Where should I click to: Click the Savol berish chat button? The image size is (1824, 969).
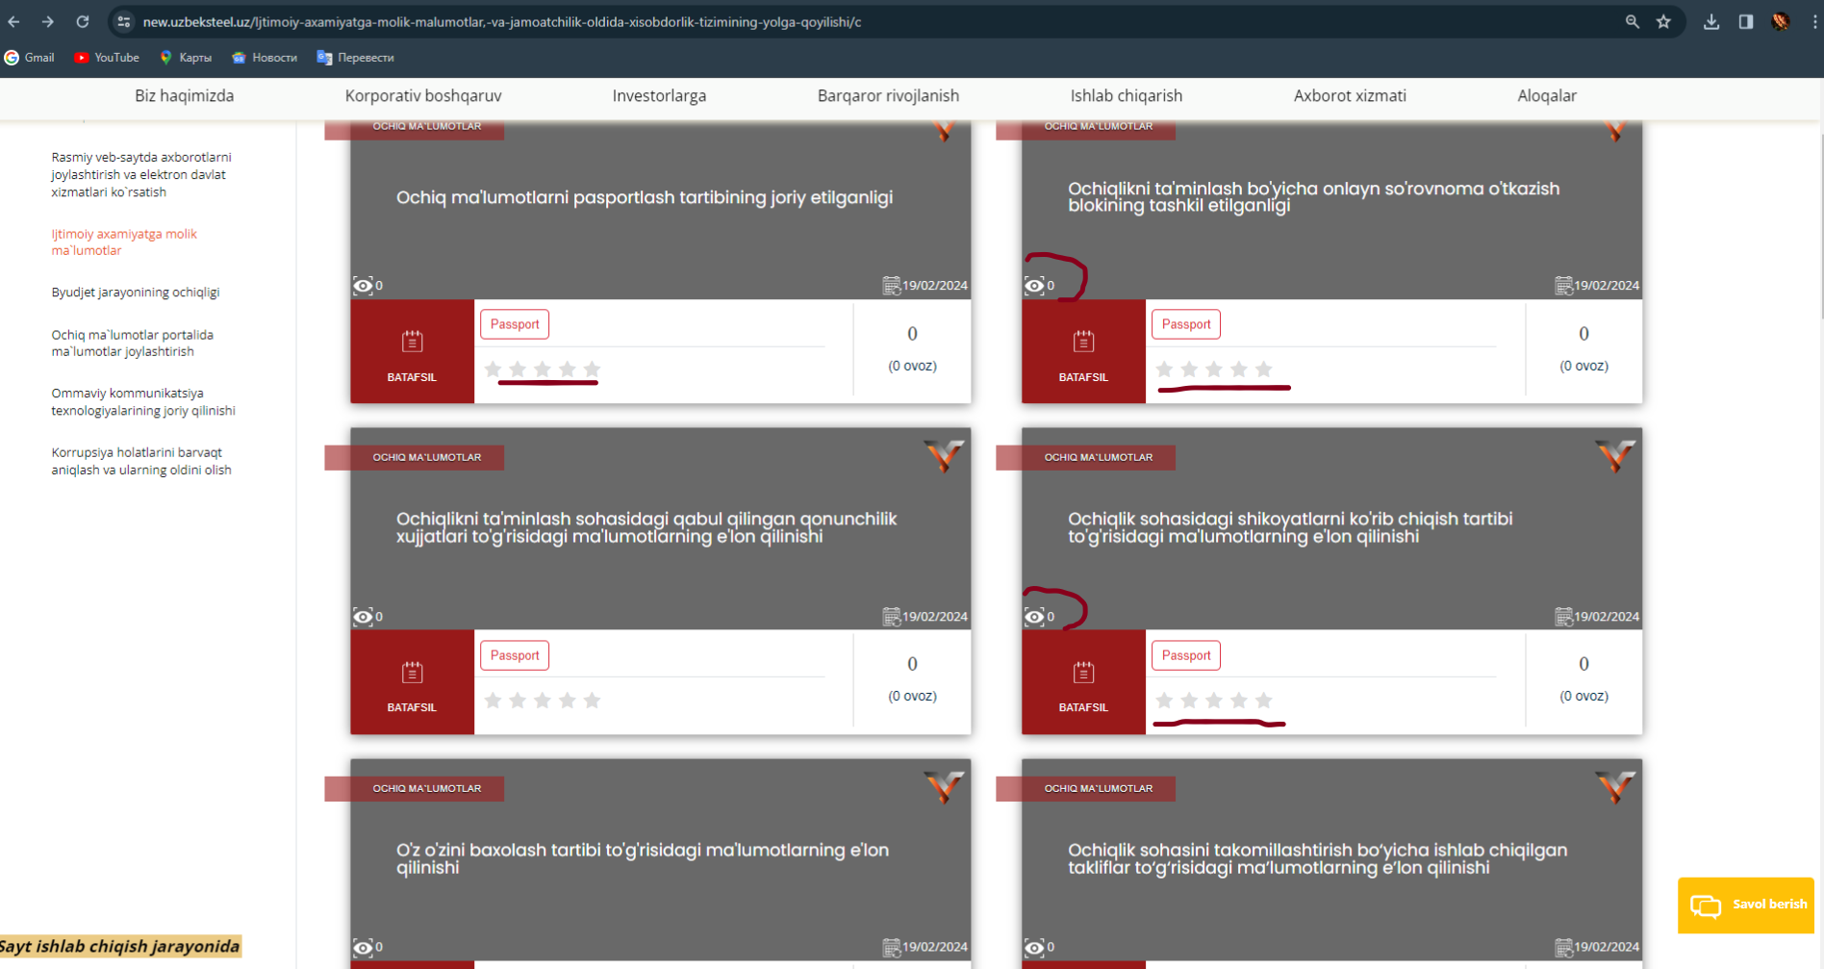pyautogui.click(x=1745, y=905)
